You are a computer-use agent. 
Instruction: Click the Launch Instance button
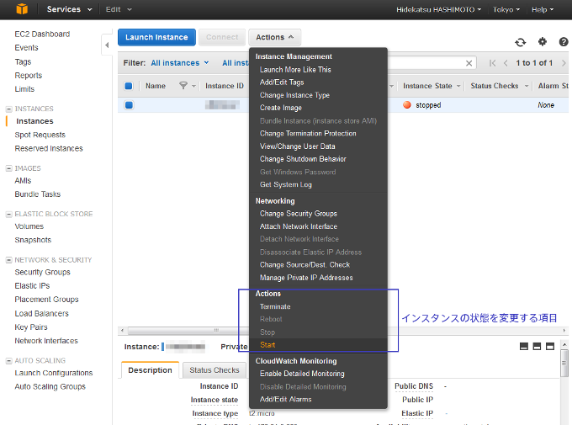coord(156,37)
